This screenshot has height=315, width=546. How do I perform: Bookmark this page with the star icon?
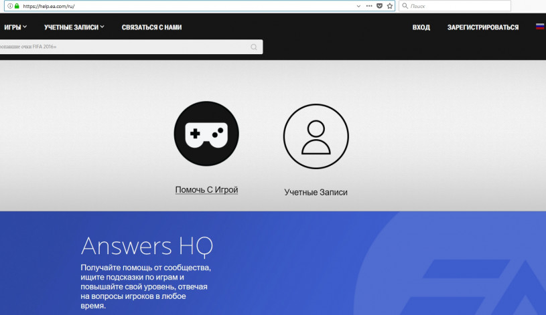[x=389, y=5]
